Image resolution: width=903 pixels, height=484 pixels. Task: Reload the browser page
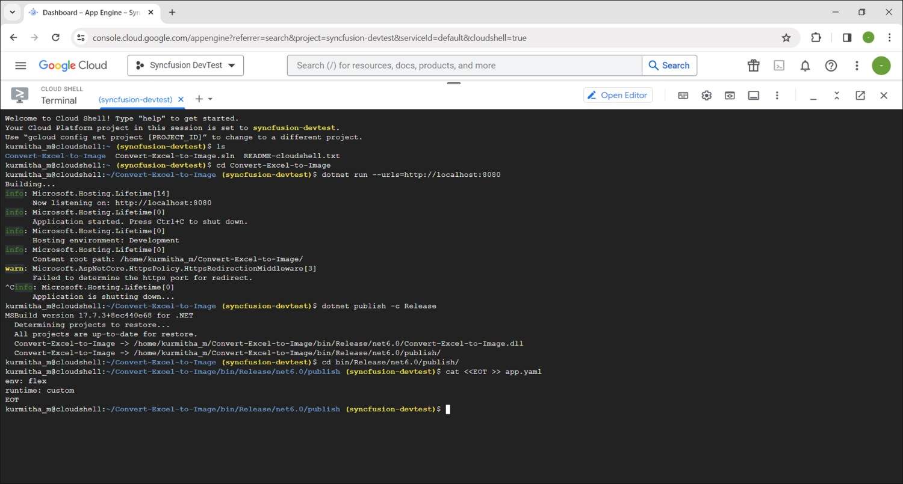55,37
